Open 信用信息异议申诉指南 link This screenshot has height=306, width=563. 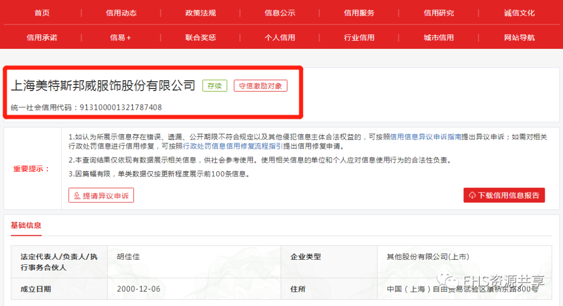coord(425,137)
